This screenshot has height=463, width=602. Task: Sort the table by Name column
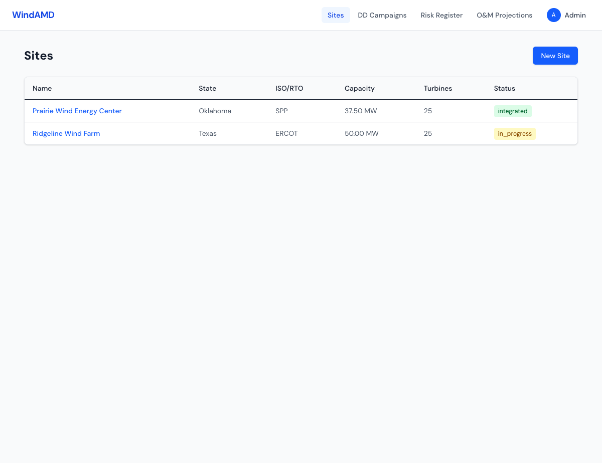[42, 88]
